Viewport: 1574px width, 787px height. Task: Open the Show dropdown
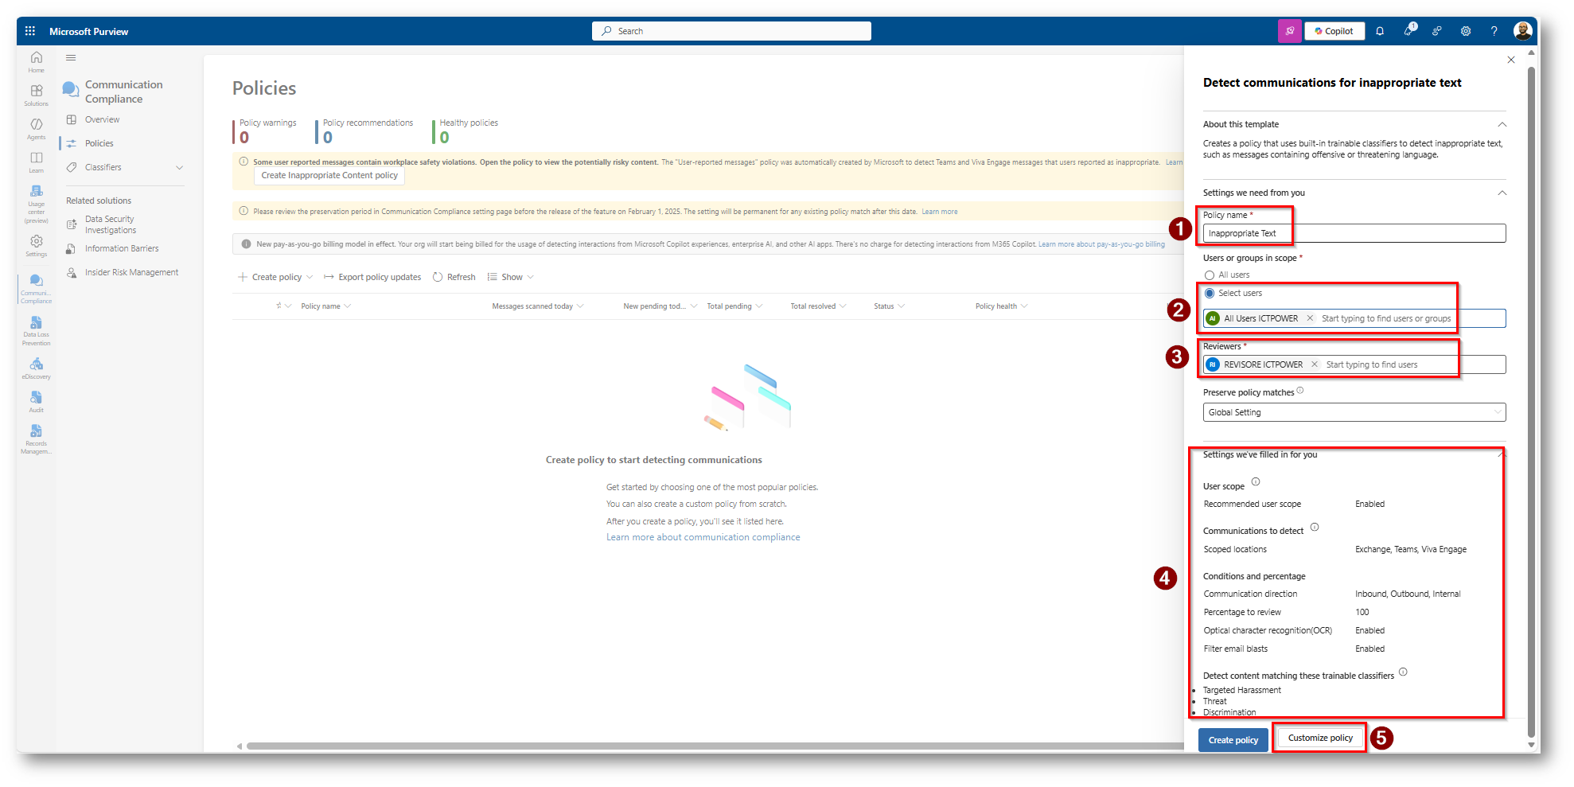click(511, 277)
